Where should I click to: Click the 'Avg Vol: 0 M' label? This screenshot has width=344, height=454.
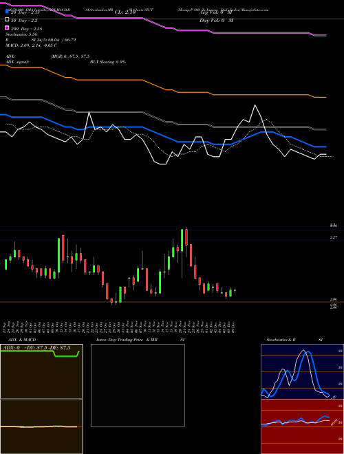pyautogui.click(x=216, y=12)
